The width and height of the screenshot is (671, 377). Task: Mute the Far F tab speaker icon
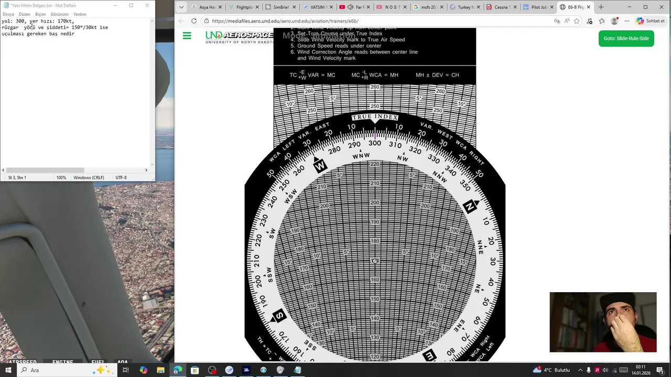(x=350, y=7)
